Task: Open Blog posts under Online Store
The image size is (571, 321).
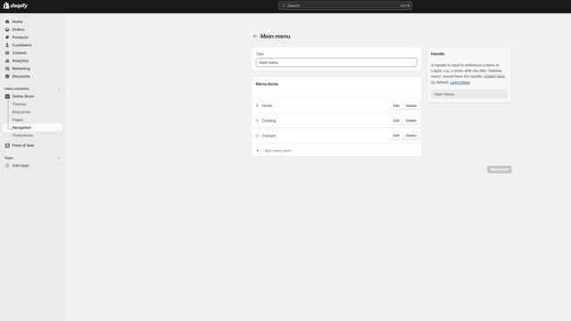Action: (21, 112)
